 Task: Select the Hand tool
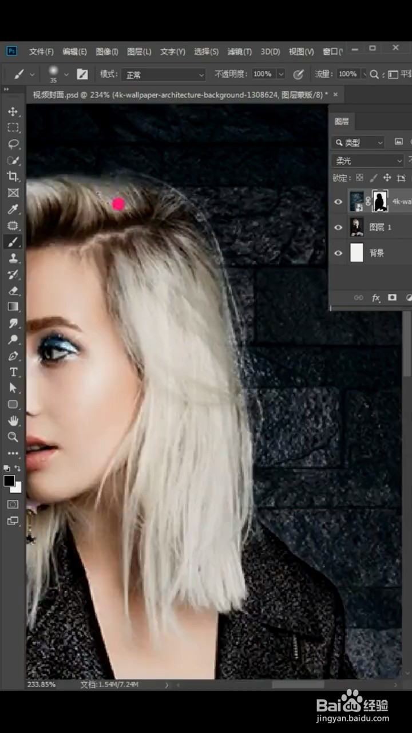[13, 421]
